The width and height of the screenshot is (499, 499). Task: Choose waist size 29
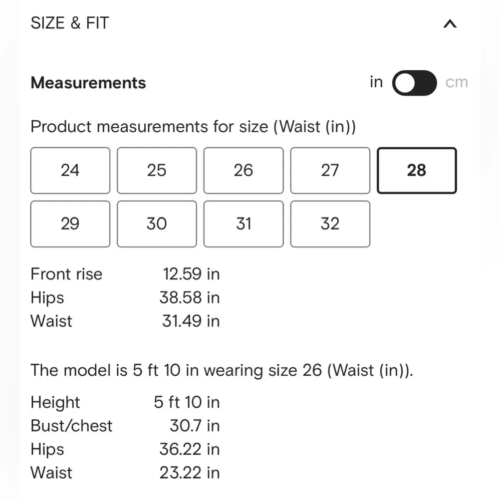coord(70,224)
